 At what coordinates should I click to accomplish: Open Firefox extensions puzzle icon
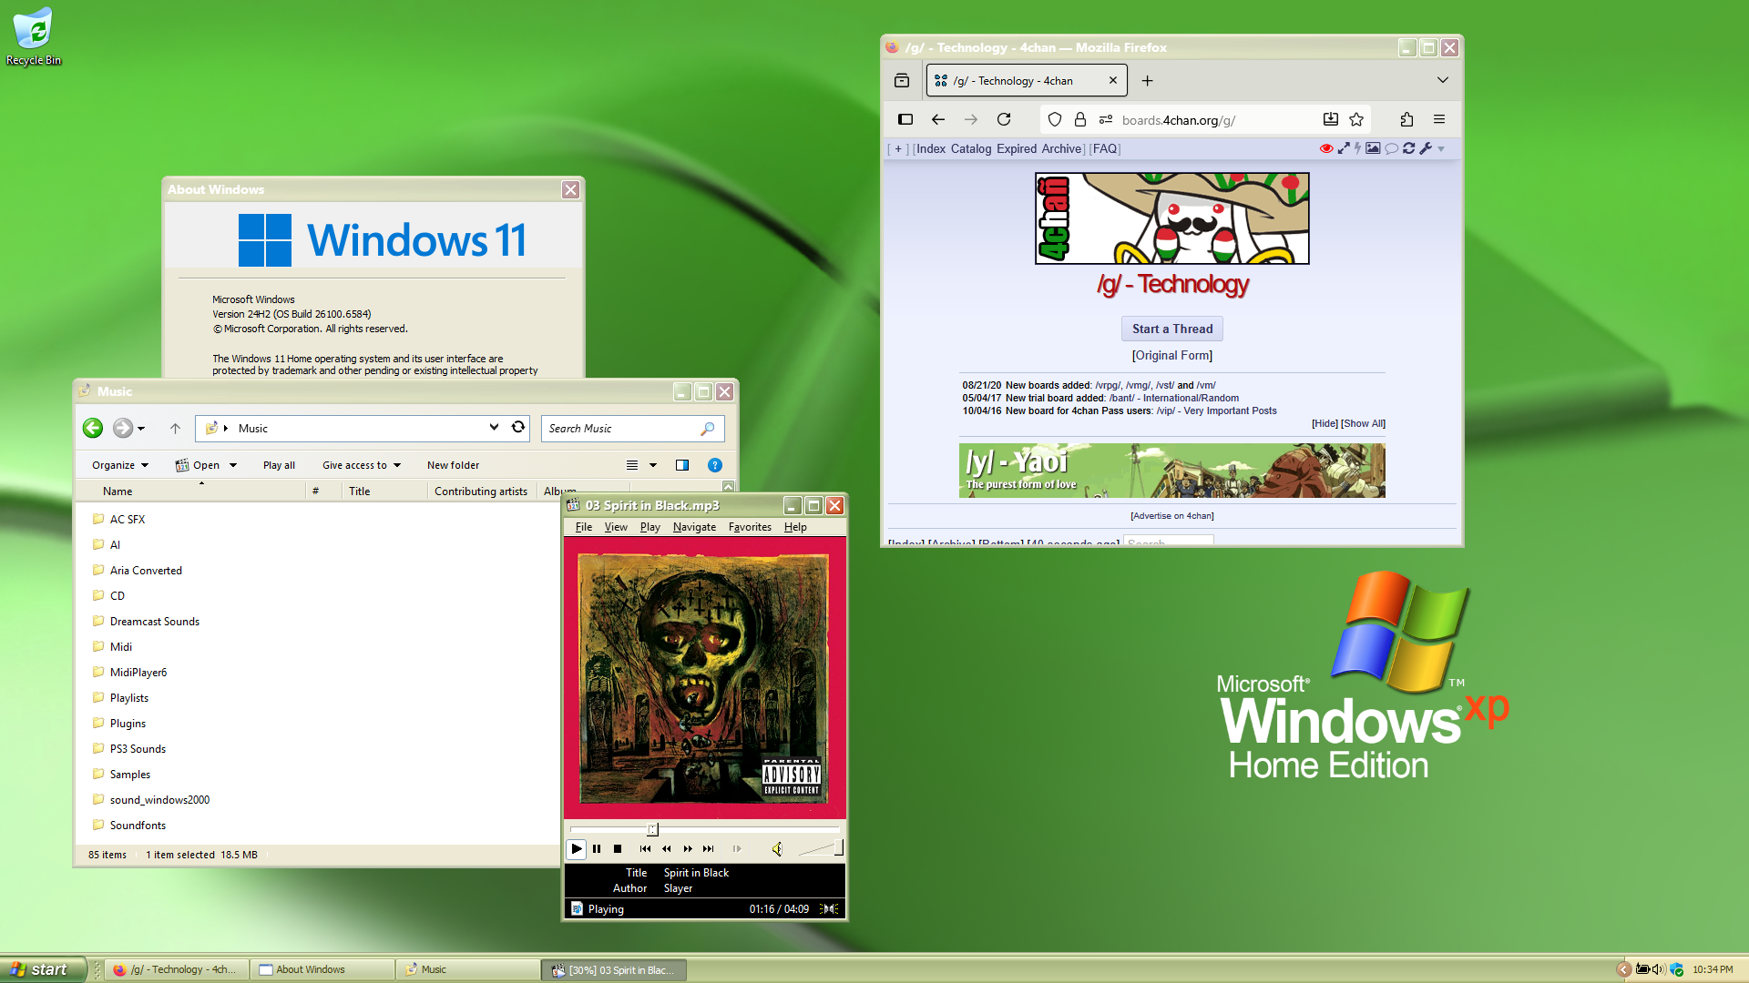coord(1406,119)
